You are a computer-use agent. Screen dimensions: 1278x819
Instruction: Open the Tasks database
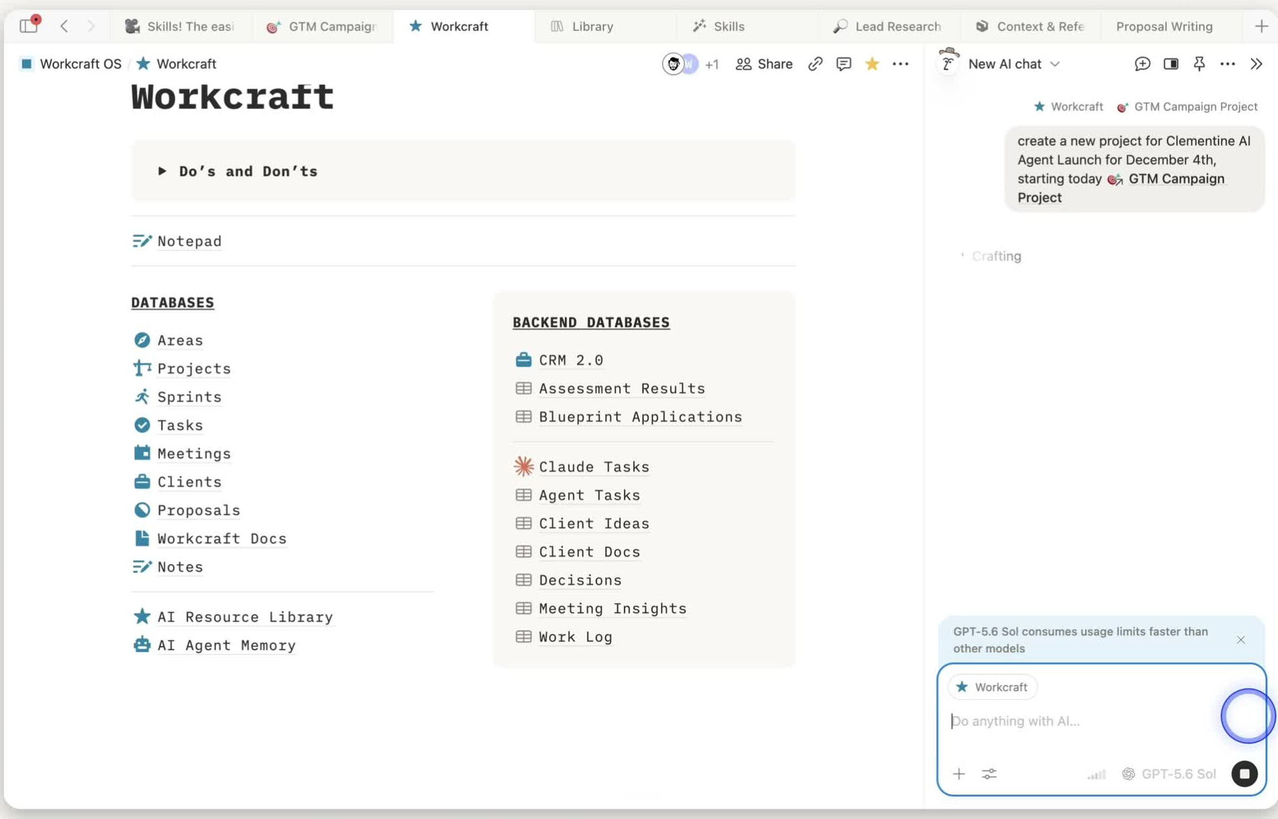tap(180, 425)
